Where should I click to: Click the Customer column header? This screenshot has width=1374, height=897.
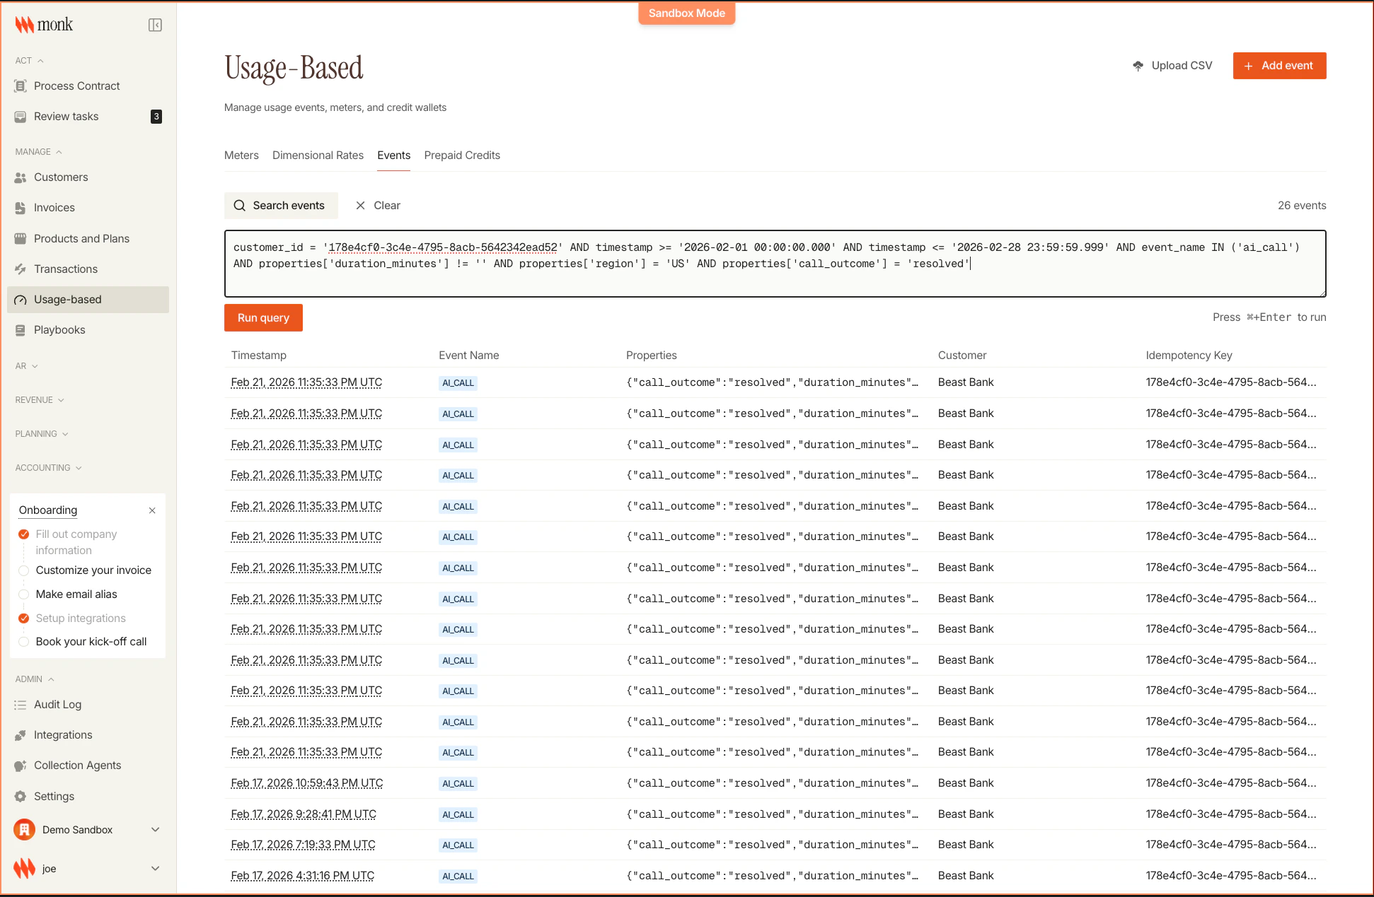tap(962, 356)
